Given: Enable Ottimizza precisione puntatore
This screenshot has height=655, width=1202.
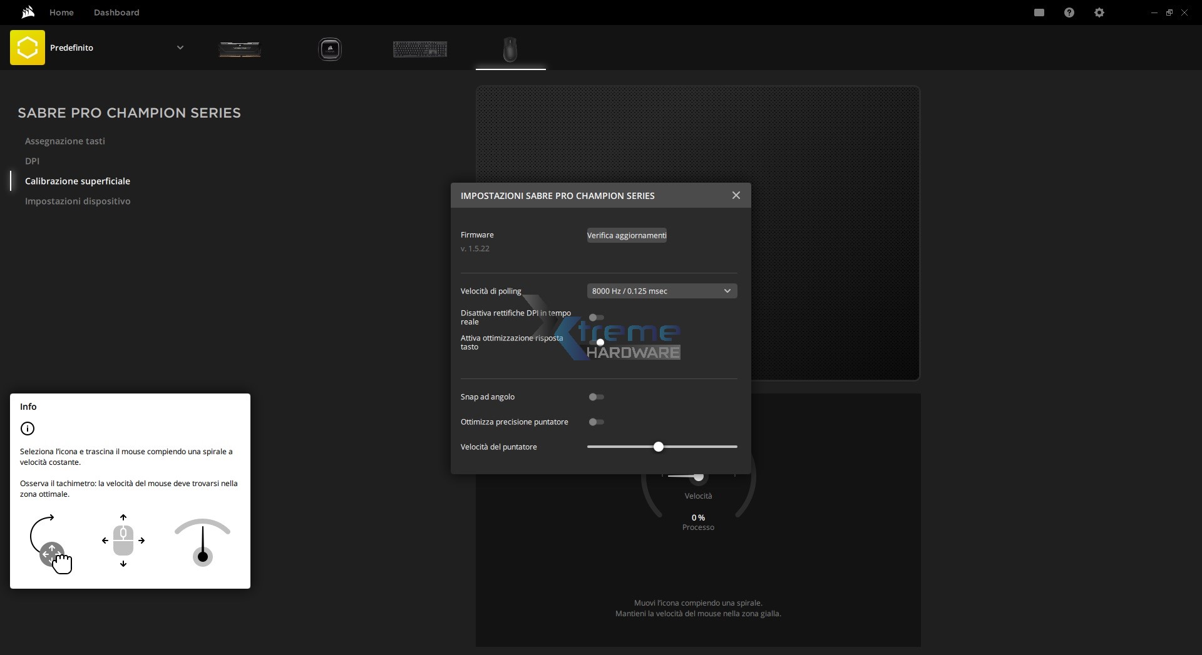Looking at the screenshot, I should click(x=596, y=422).
